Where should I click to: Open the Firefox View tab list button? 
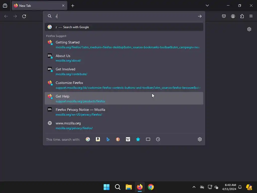[5, 6]
